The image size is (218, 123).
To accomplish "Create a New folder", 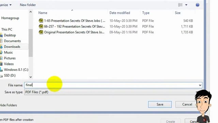I will (x=28, y=5).
